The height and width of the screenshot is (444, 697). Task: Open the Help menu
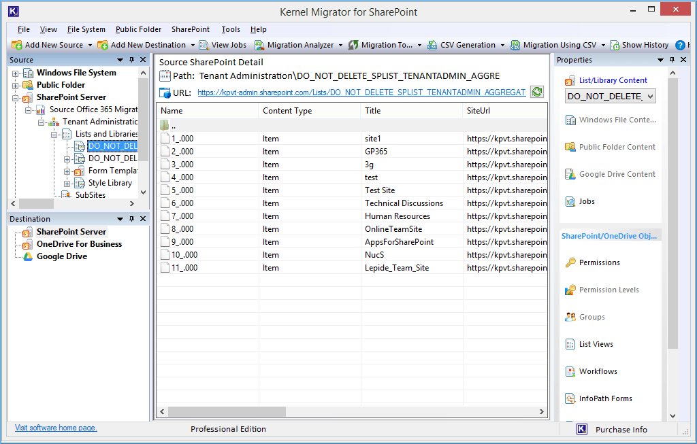click(x=258, y=29)
